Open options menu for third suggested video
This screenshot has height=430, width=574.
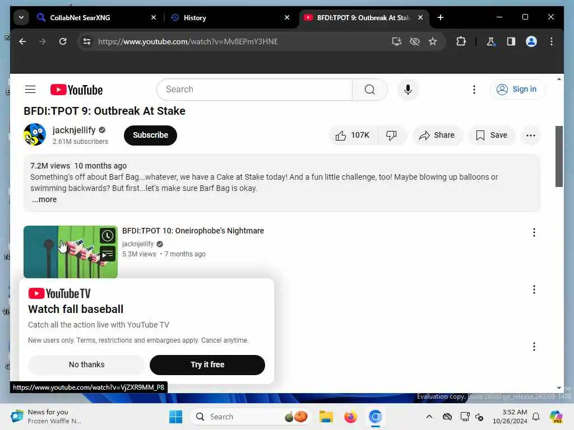coord(534,346)
